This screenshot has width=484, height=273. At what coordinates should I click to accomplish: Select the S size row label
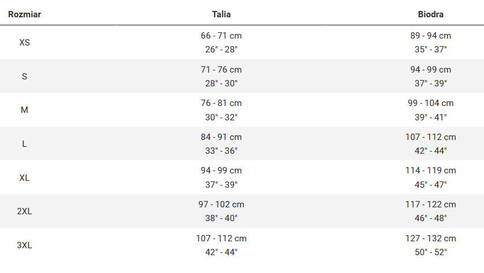click(24, 76)
